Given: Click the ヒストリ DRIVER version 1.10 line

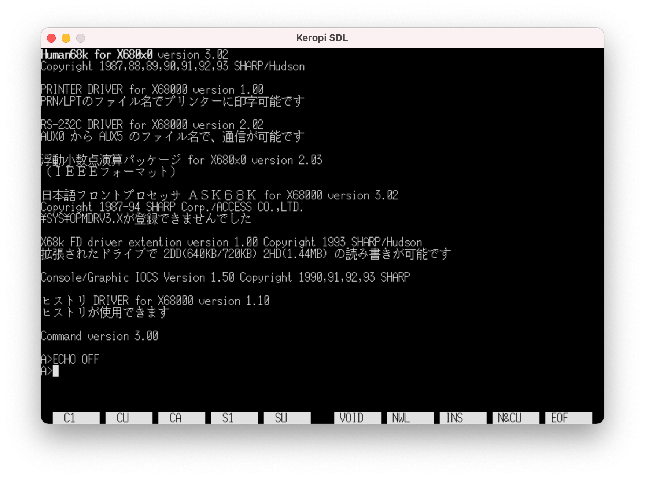Looking at the screenshot, I should pyautogui.click(x=155, y=301).
